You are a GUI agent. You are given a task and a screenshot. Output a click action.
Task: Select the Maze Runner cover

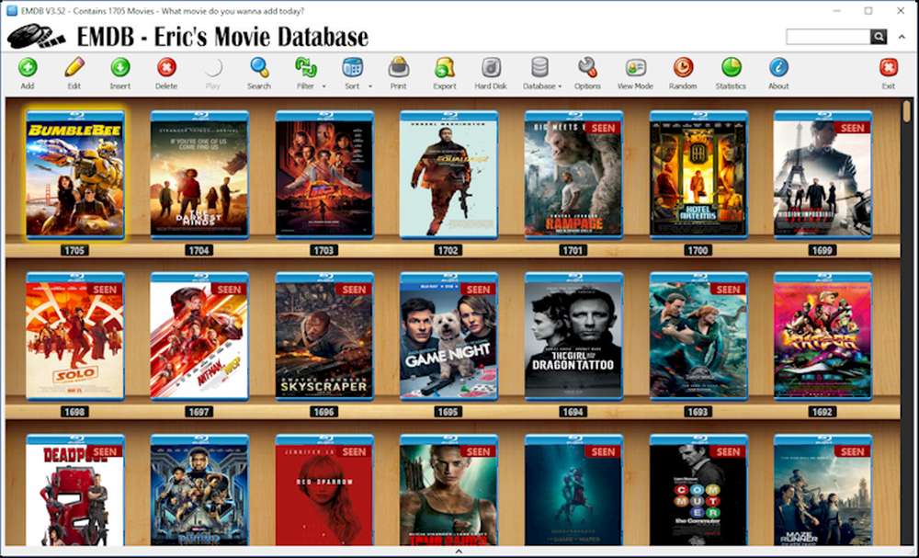823,490
